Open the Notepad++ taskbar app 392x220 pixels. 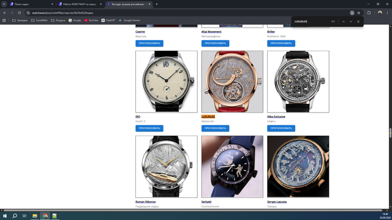pyautogui.click(x=55, y=216)
